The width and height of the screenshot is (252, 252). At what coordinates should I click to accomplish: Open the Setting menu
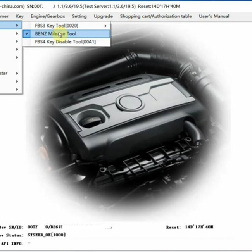[79, 16]
